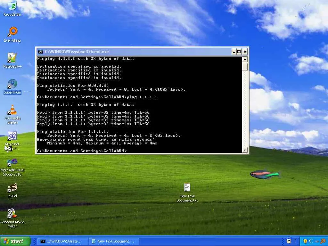Click the "100% loss" packets line
The width and height of the screenshot is (328, 246).
click(116, 89)
